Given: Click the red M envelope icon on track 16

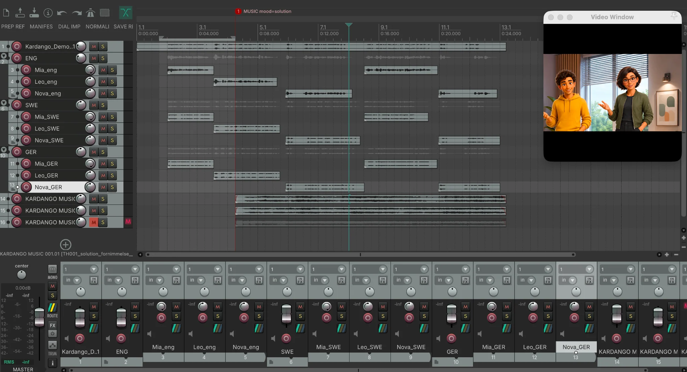Looking at the screenshot, I should (128, 222).
